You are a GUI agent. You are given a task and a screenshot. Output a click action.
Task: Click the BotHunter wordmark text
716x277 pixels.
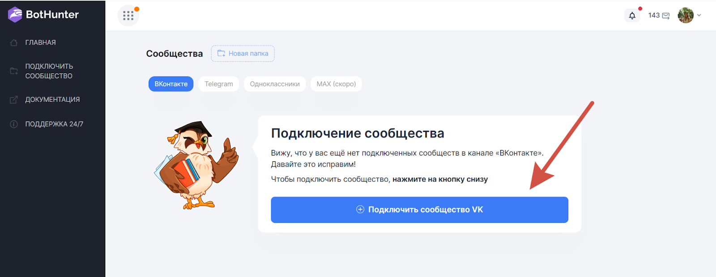tap(52, 15)
